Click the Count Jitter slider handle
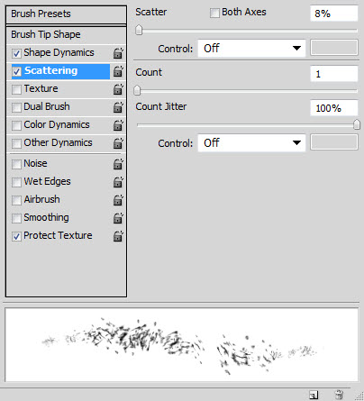The width and height of the screenshot is (364, 401). click(357, 124)
